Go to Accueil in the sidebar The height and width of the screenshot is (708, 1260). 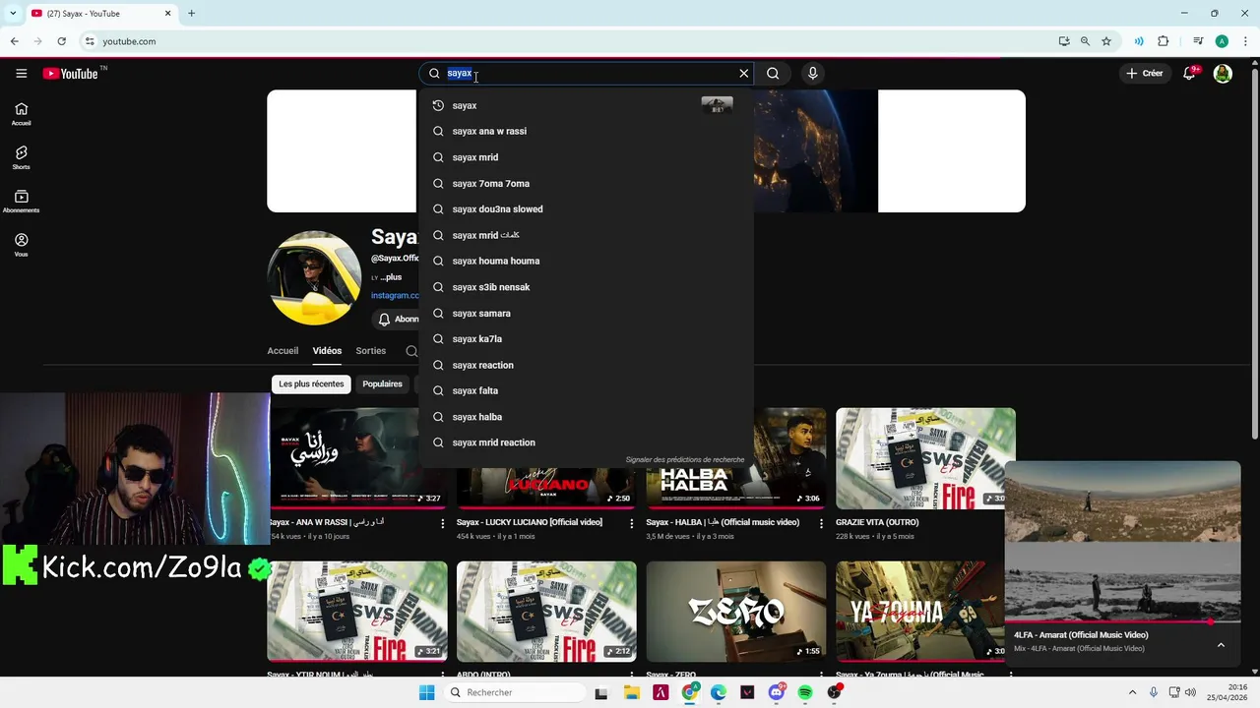(21, 114)
